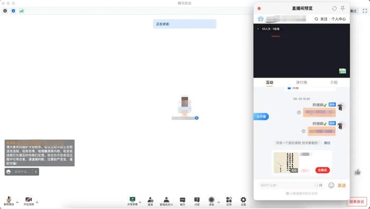Open Manage Members (管理成员) icon
Image resolution: width=370 pixels, height=209 pixels.
(x=166, y=201)
